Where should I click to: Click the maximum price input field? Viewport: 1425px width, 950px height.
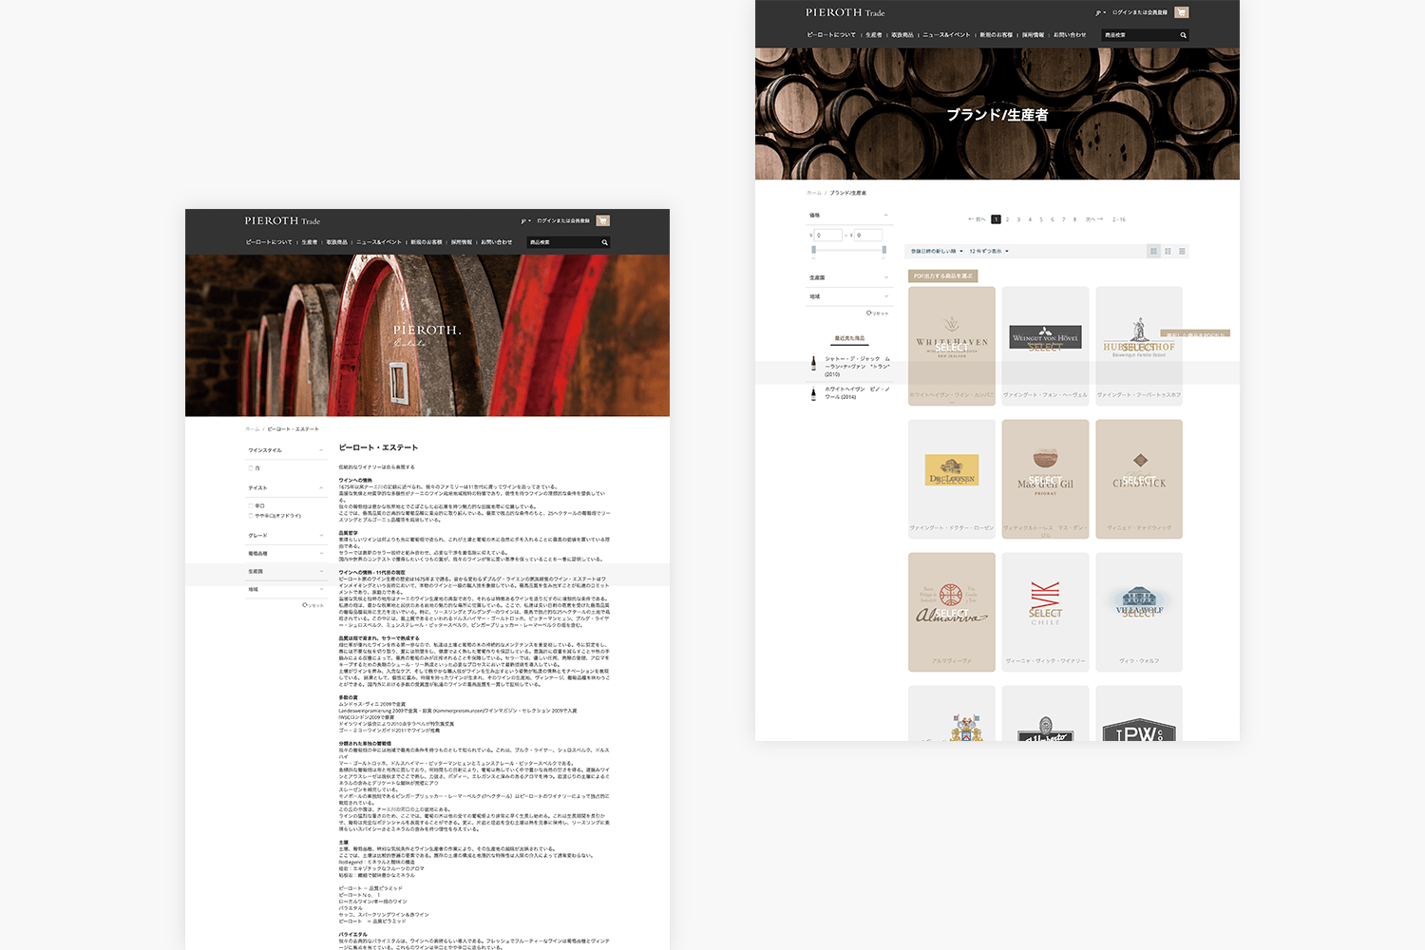click(868, 235)
